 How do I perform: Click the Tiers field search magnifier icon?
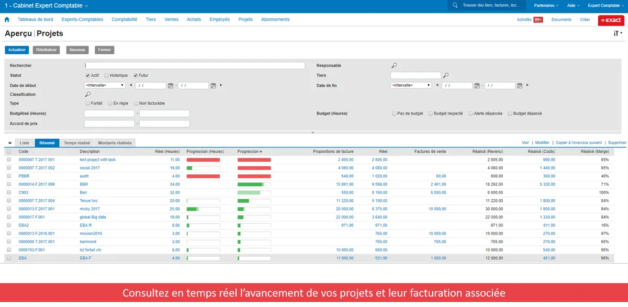446,75
